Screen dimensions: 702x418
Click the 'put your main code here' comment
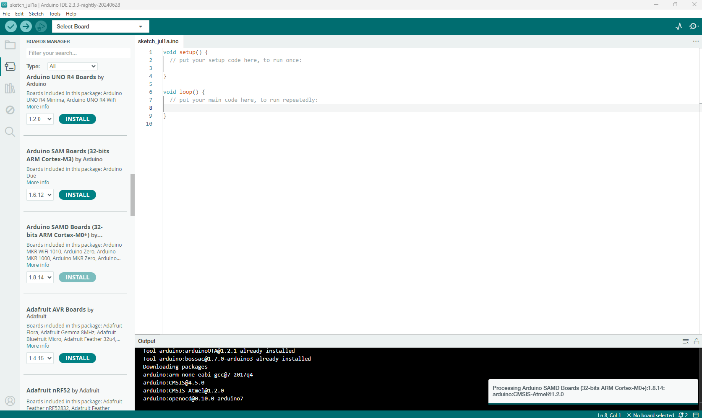click(244, 100)
